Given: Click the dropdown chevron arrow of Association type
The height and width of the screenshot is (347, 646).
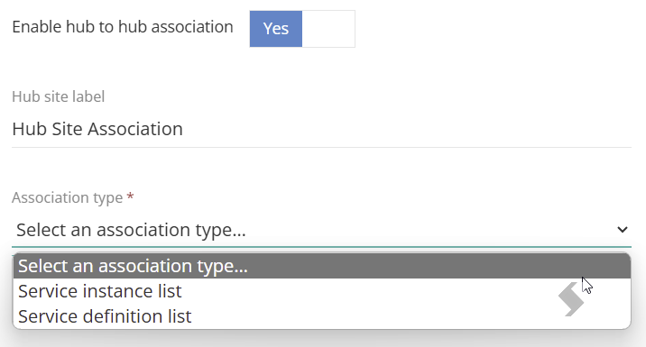Looking at the screenshot, I should [623, 229].
